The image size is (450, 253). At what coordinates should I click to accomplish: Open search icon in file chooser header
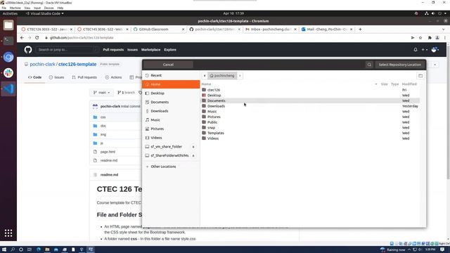[x=369, y=65]
